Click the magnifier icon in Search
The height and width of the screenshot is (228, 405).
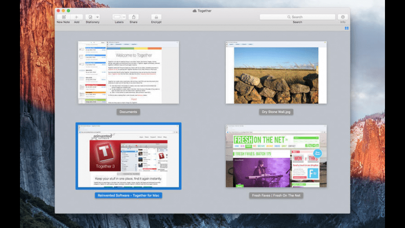point(289,17)
